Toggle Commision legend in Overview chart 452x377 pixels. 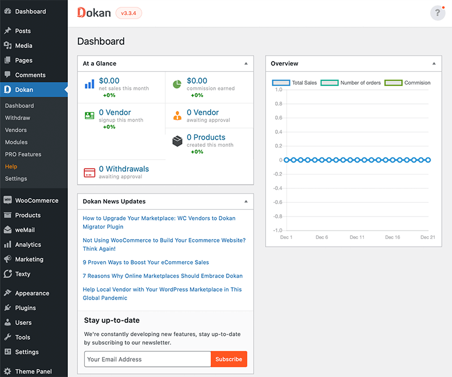[407, 83]
